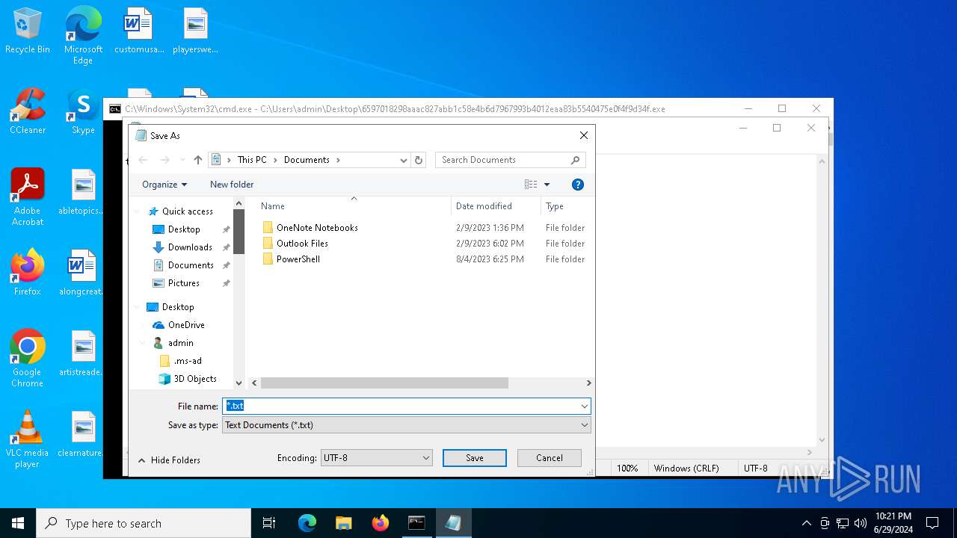This screenshot has width=957, height=538.
Task: Hide Folders toggle
Action: click(x=169, y=460)
